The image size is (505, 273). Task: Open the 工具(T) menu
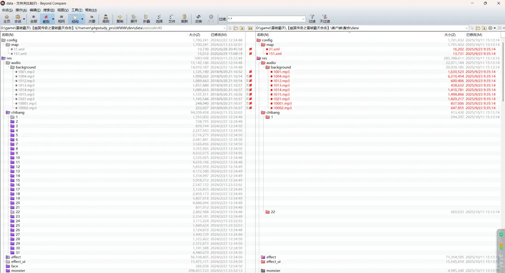(x=77, y=10)
